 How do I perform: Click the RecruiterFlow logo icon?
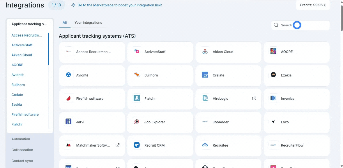click(273, 145)
